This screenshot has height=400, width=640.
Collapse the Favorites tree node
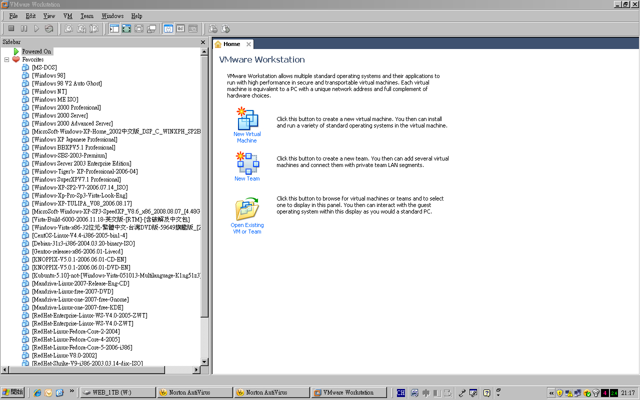click(7, 59)
